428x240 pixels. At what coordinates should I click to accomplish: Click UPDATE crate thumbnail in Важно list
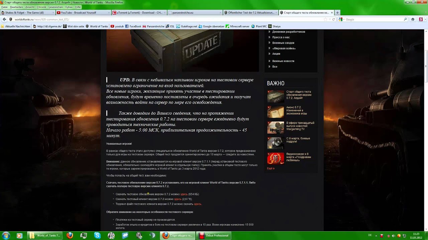click(x=276, y=96)
